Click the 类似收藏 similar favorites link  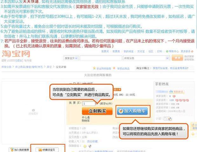click(x=92, y=142)
